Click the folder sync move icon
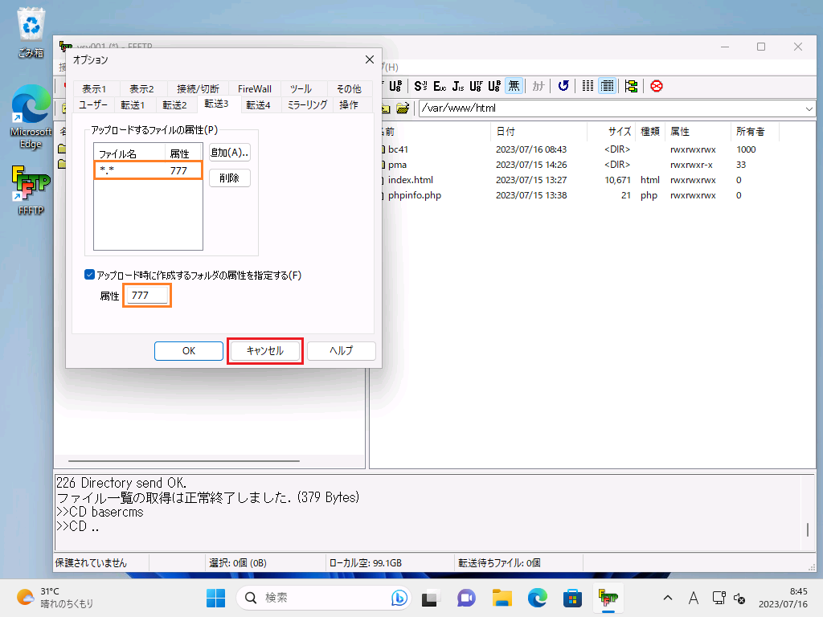The image size is (823, 617). click(x=631, y=86)
